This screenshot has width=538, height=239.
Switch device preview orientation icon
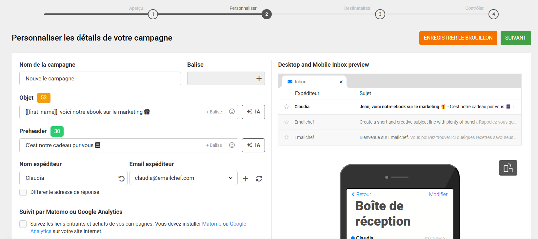click(x=508, y=168)
